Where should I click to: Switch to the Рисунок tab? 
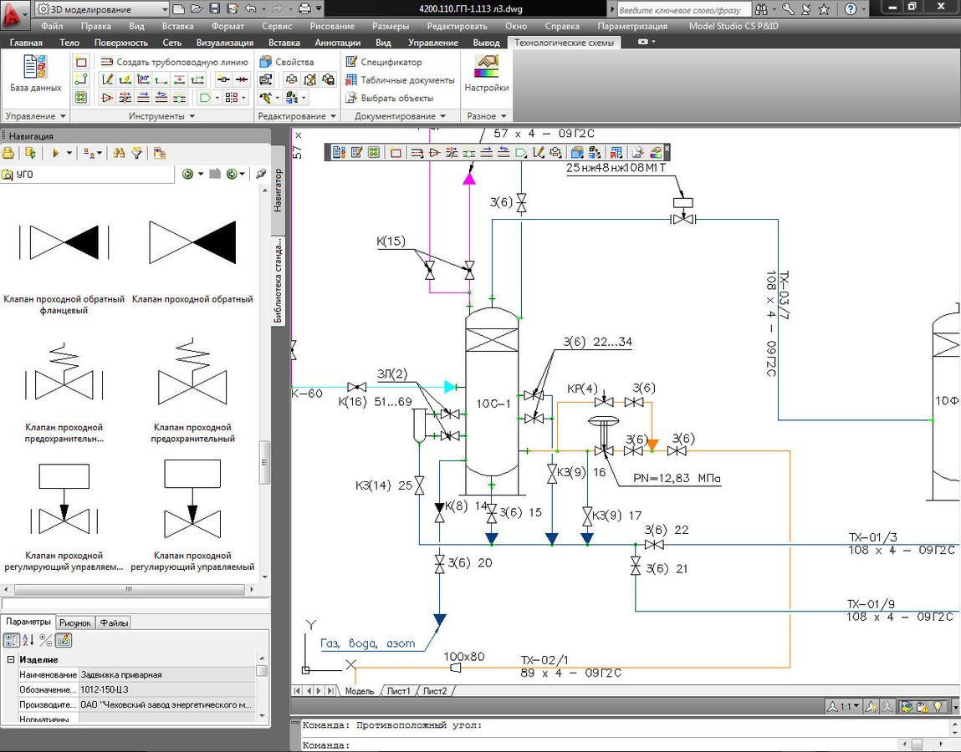pos(75,622)
